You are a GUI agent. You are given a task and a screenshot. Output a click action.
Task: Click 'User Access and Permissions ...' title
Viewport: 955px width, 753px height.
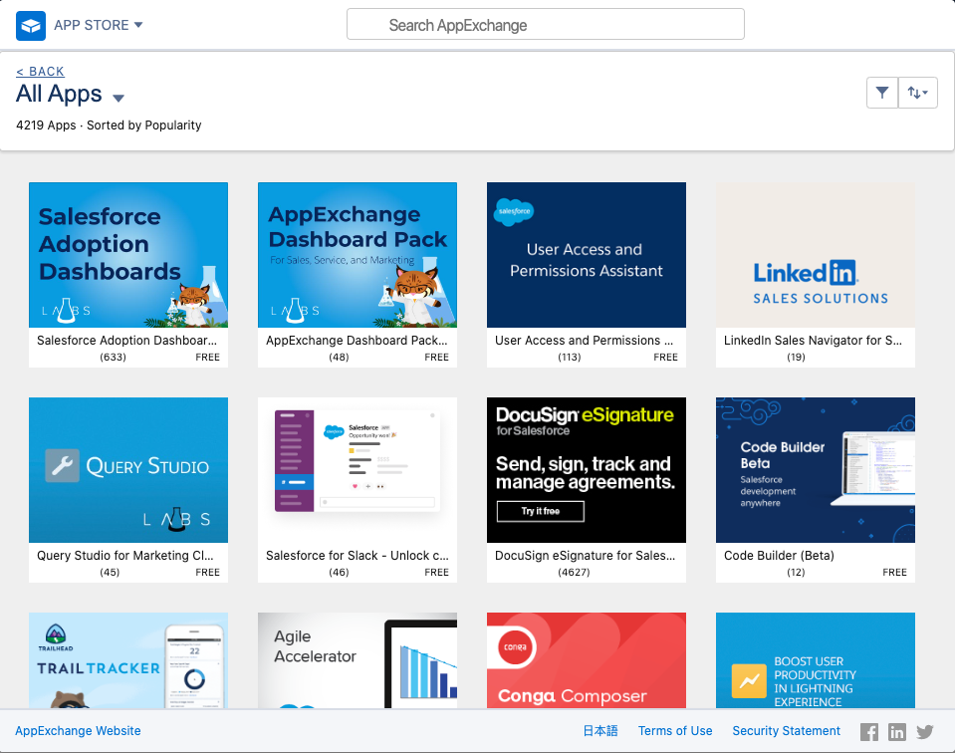pyautogui.click(x=585, y=341)
